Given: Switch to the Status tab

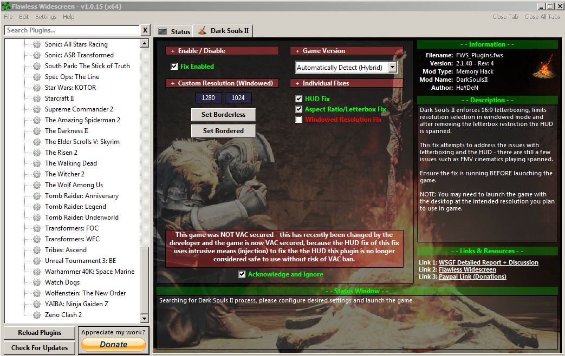Looking at the screenshot, I should pos(174,32).
